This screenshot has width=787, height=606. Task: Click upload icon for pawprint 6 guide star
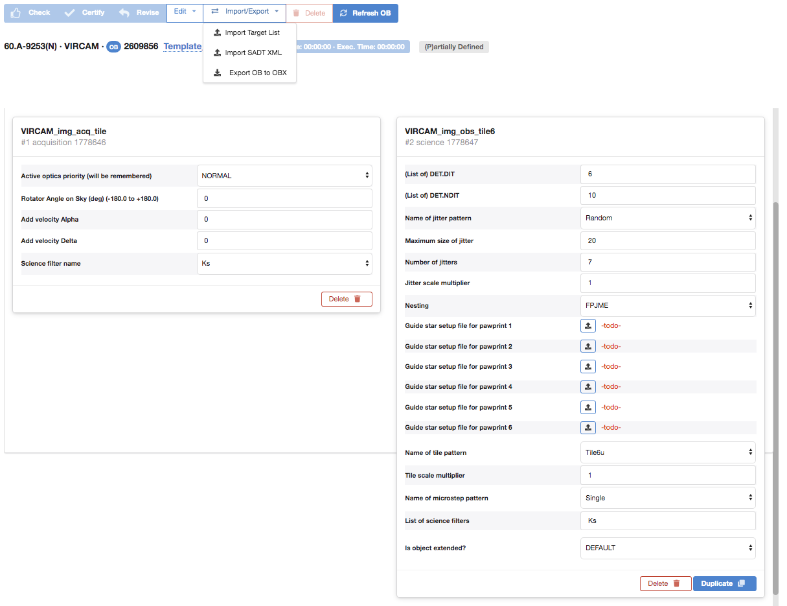[587, 428]
